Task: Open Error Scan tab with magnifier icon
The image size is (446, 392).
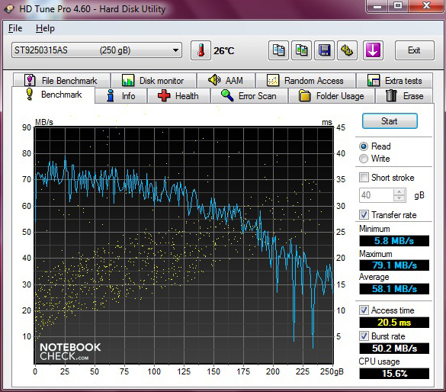Action: click(x=249, y=96)
